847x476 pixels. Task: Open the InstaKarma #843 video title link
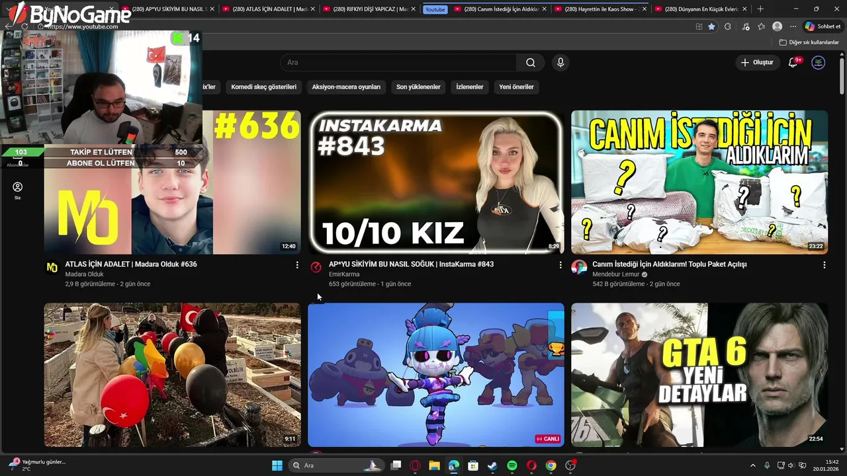tap(411, 264)
